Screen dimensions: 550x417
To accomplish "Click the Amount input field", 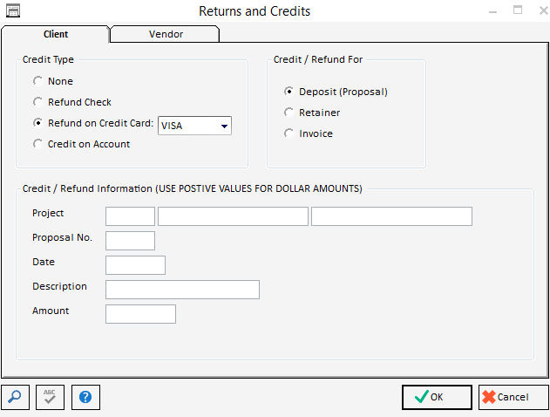I will coord(140,314).
